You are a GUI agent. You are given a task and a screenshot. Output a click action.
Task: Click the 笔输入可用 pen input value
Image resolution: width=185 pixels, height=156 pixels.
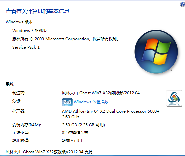(72, 140)
